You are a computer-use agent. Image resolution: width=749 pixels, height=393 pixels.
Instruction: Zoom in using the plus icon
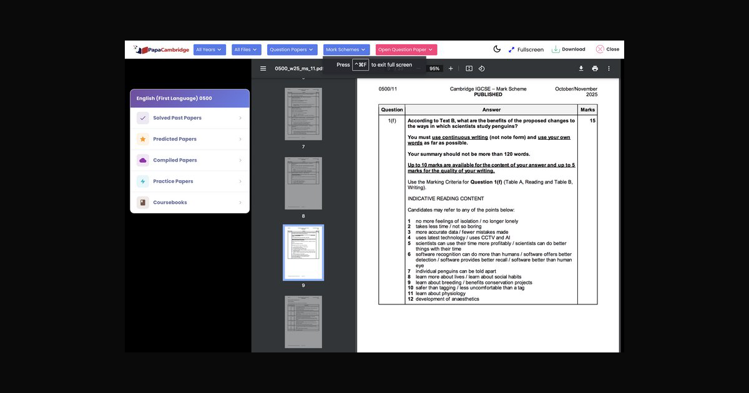coord(451,69)
